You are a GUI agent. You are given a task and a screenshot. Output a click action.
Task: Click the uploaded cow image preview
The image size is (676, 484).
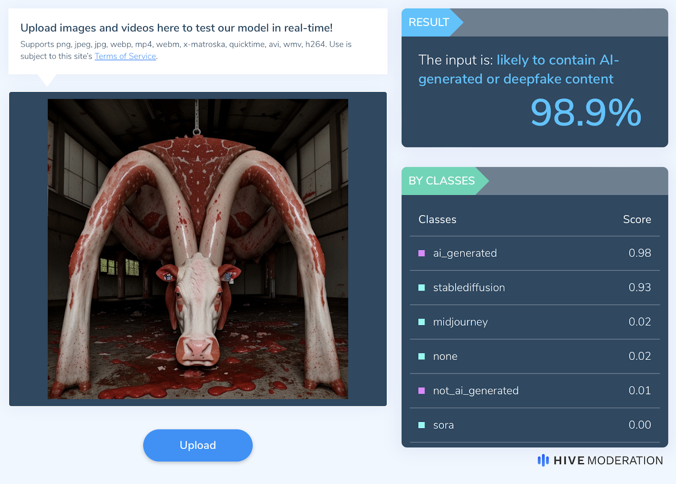click(x=198, y=249)
